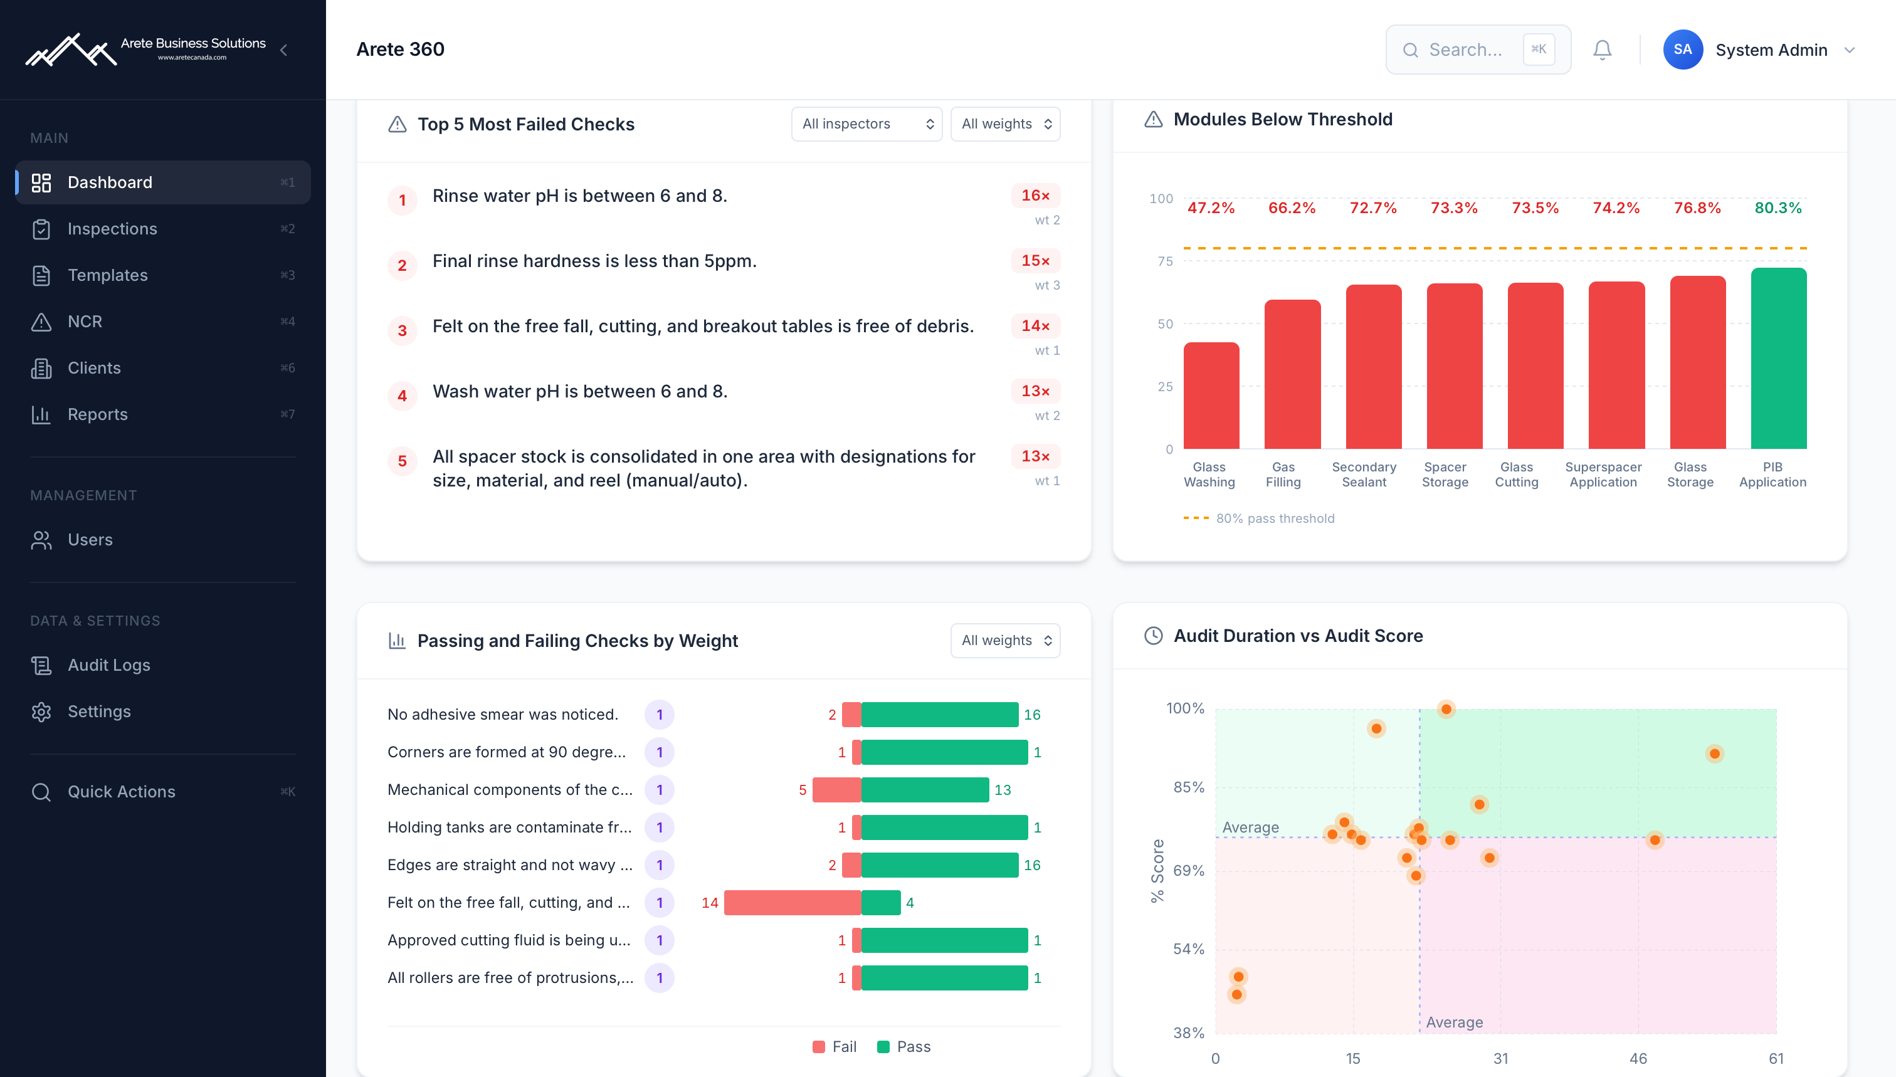This screenshot has height=1077, width=1896.
Task: Click the Secondary Sealant axis label
Action: click(1364, 475)
